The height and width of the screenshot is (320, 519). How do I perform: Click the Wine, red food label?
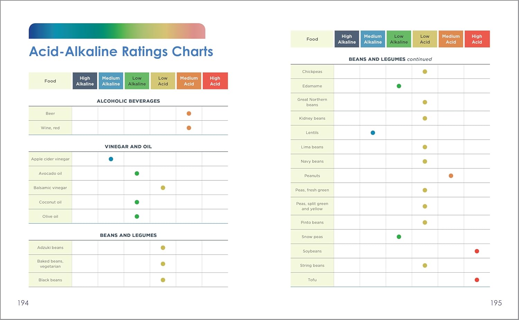tap(50, 128)
